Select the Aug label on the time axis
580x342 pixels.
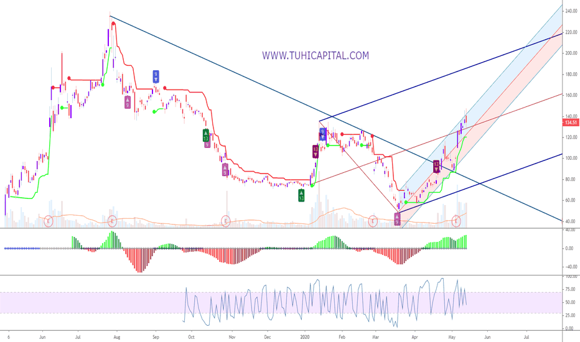[117, 337]
